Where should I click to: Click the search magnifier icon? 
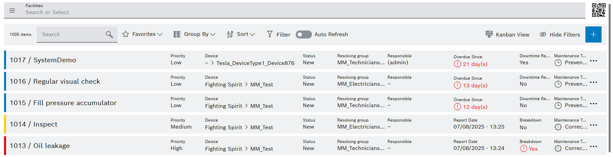[x=109, y=34]
